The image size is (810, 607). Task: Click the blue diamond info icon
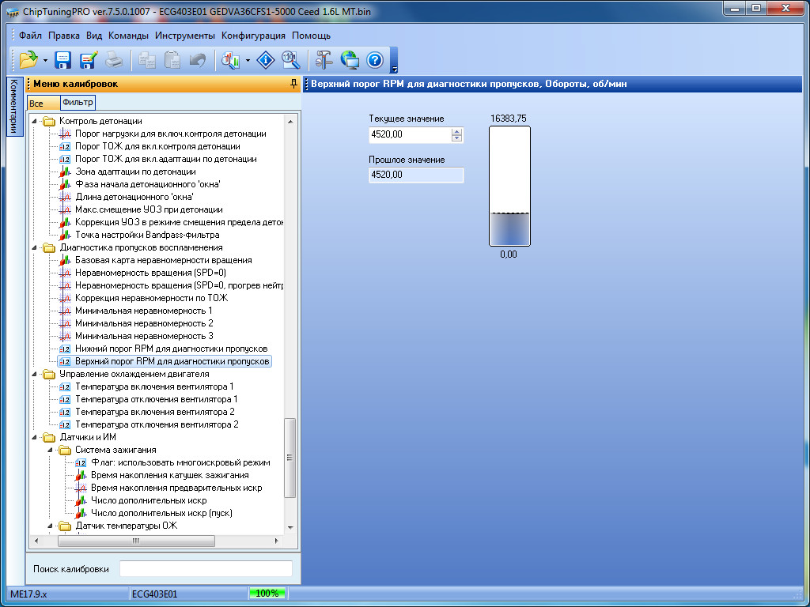267,60
